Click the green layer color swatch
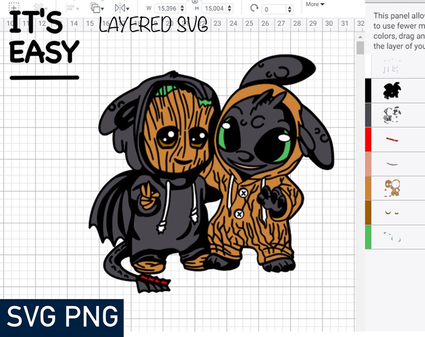This screenshot has width=425, height=337. [x=368, y=237]
